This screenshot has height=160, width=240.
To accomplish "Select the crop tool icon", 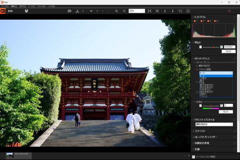I will (x=180, y=11).
